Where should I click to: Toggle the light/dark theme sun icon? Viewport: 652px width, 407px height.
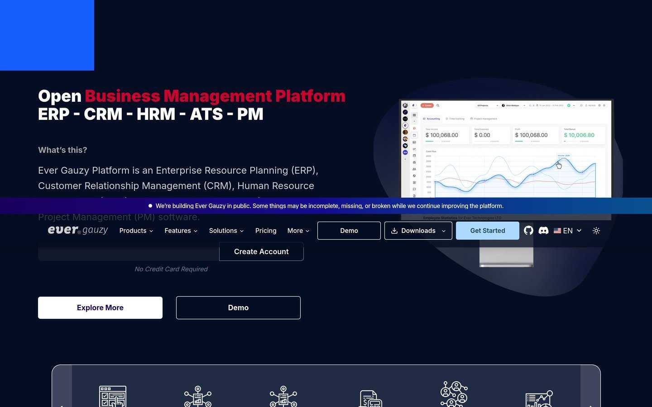point(596,231)
